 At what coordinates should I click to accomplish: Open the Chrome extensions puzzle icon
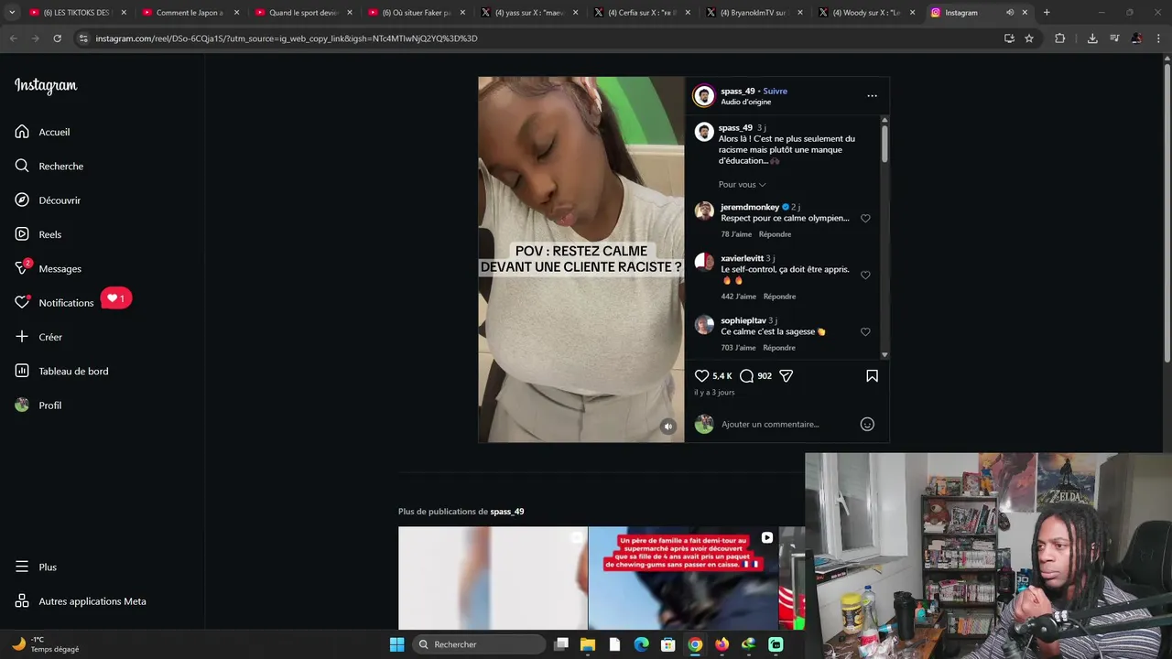pyautogui.click(x=1060, y=38)
